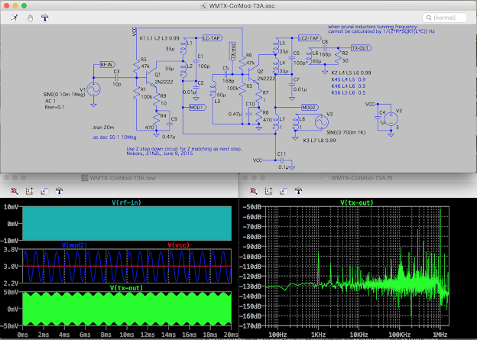Select transistor Q2 symbol
477x340 pixels.
pyautogui.click(x=253, y=74)
